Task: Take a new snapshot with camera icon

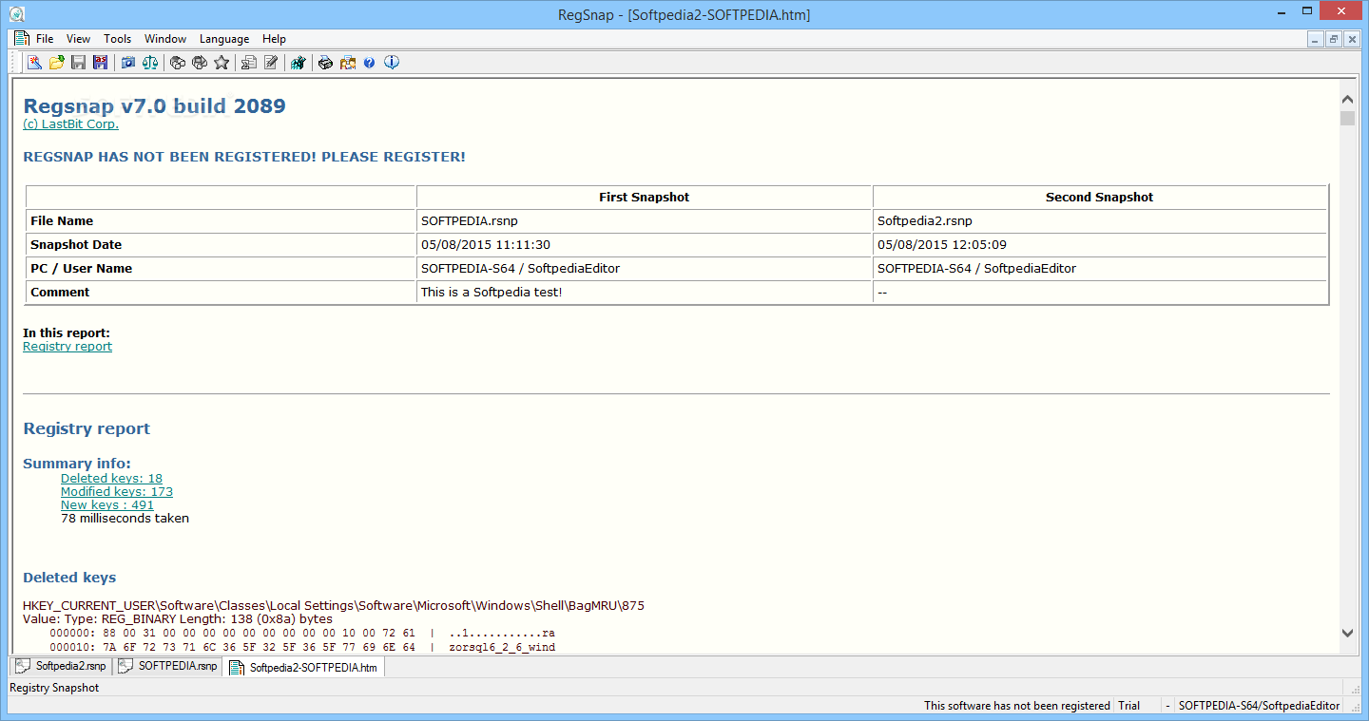Action: coord(128,63)
